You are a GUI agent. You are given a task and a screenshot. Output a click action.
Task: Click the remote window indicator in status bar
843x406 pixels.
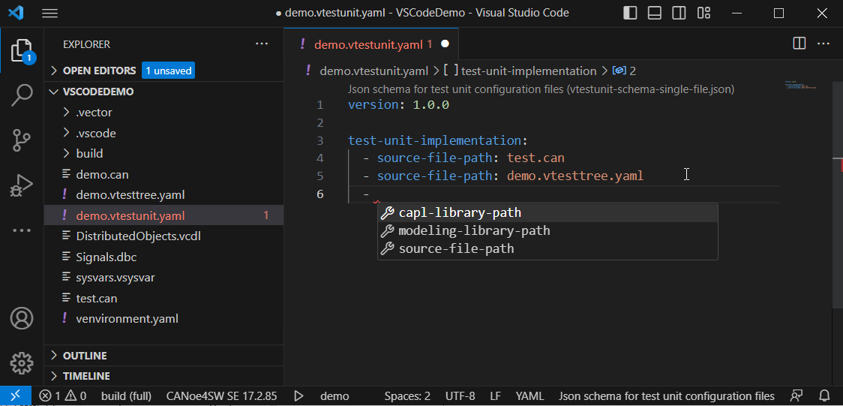(16, 395)
